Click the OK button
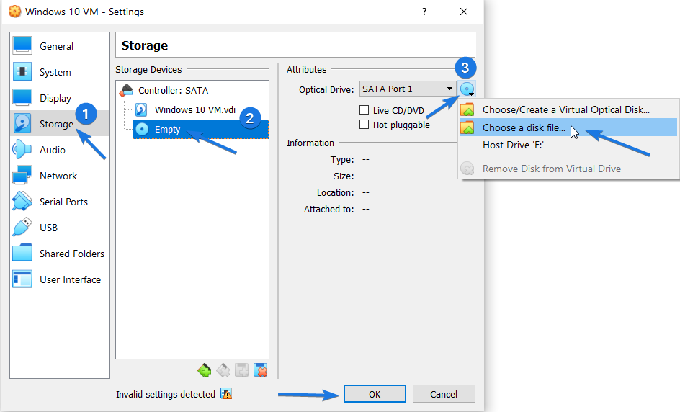The height and width of the screenshot is (412, 680). [x=375, y=394]
